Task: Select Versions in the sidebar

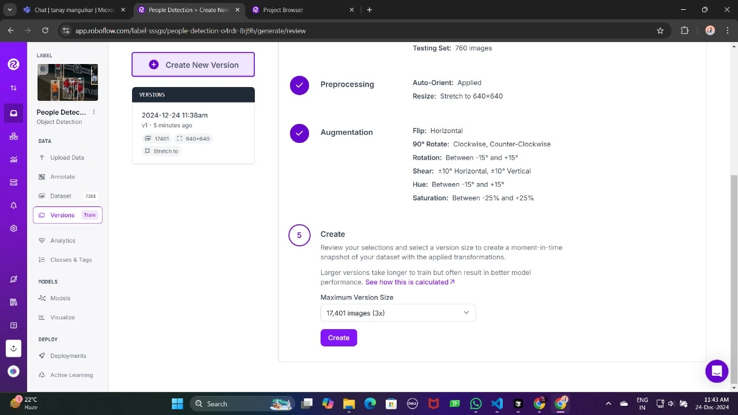Action: click(x=67, y=215)
